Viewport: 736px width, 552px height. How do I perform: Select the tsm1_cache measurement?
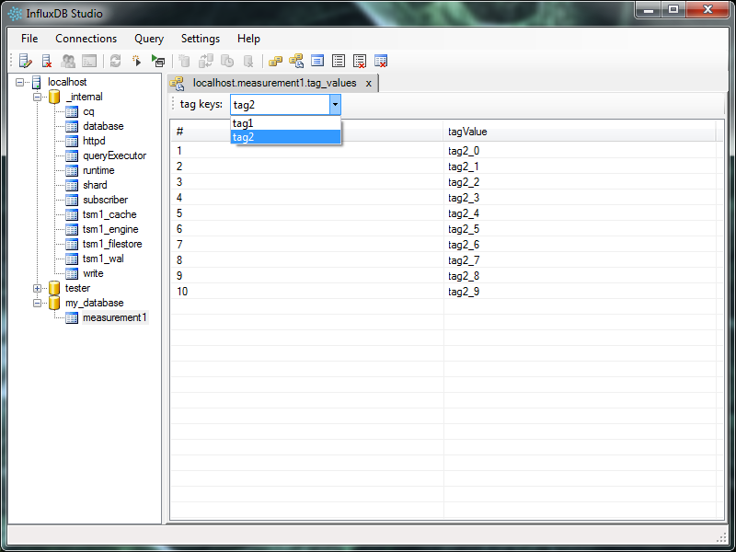[109, 214]
